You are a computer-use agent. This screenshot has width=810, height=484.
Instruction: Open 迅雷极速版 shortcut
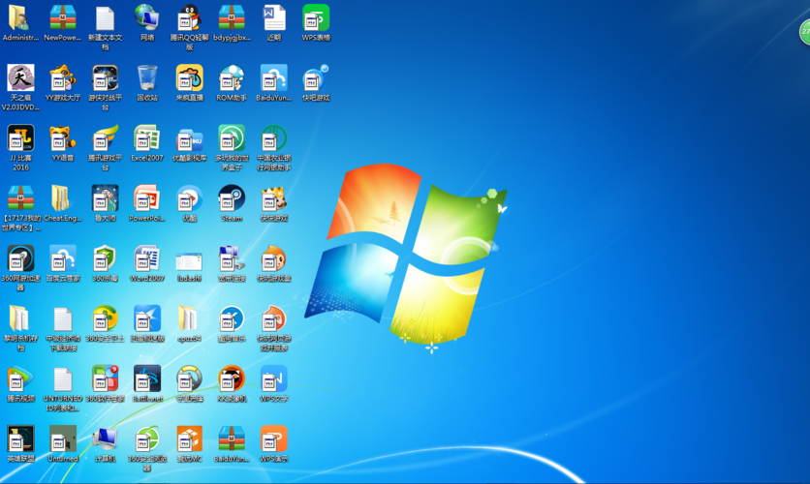pos(147,318)
